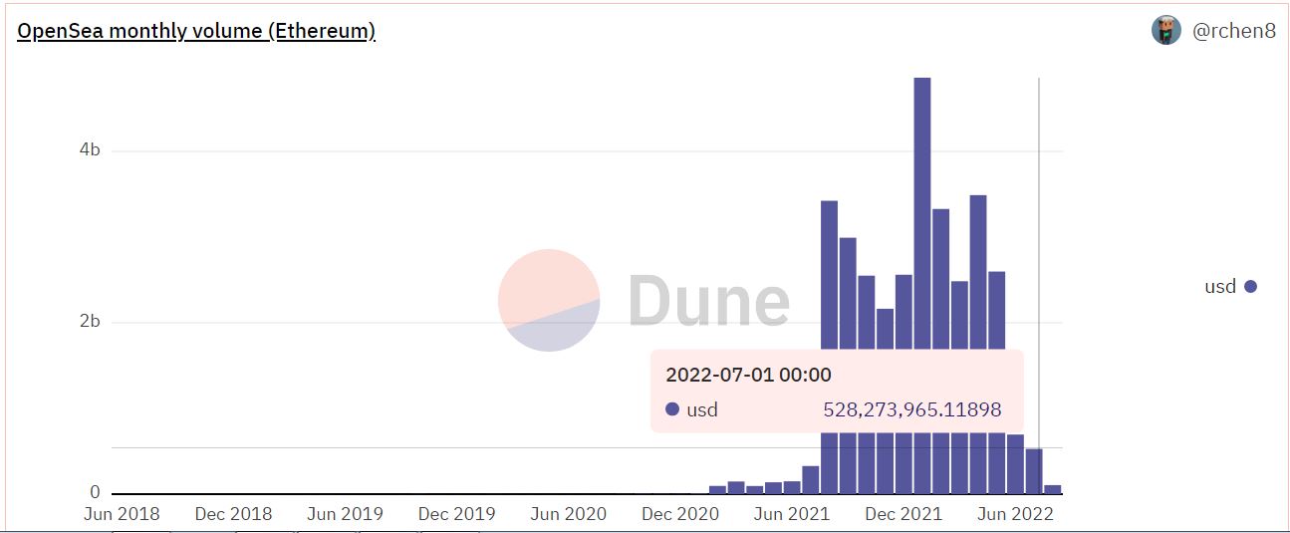The image size is (1290, 533).
Task: Click the last small bar at the chart's right edge
Action: (x=1053, y=489)
